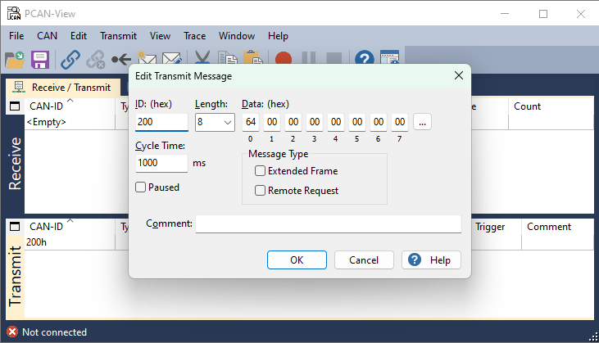The image size is (599, 343).
Task: Click the Paste clipboard icon
Action: [x=253, y=57]
